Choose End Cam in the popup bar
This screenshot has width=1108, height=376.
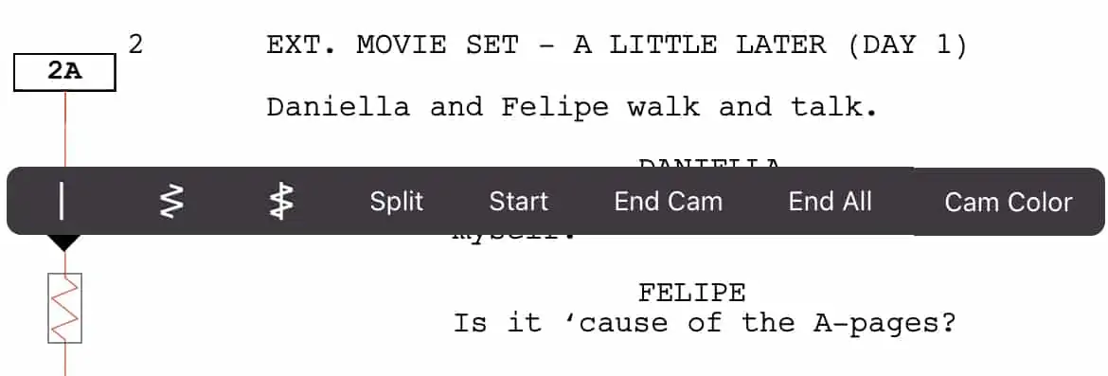coord(668,202)
